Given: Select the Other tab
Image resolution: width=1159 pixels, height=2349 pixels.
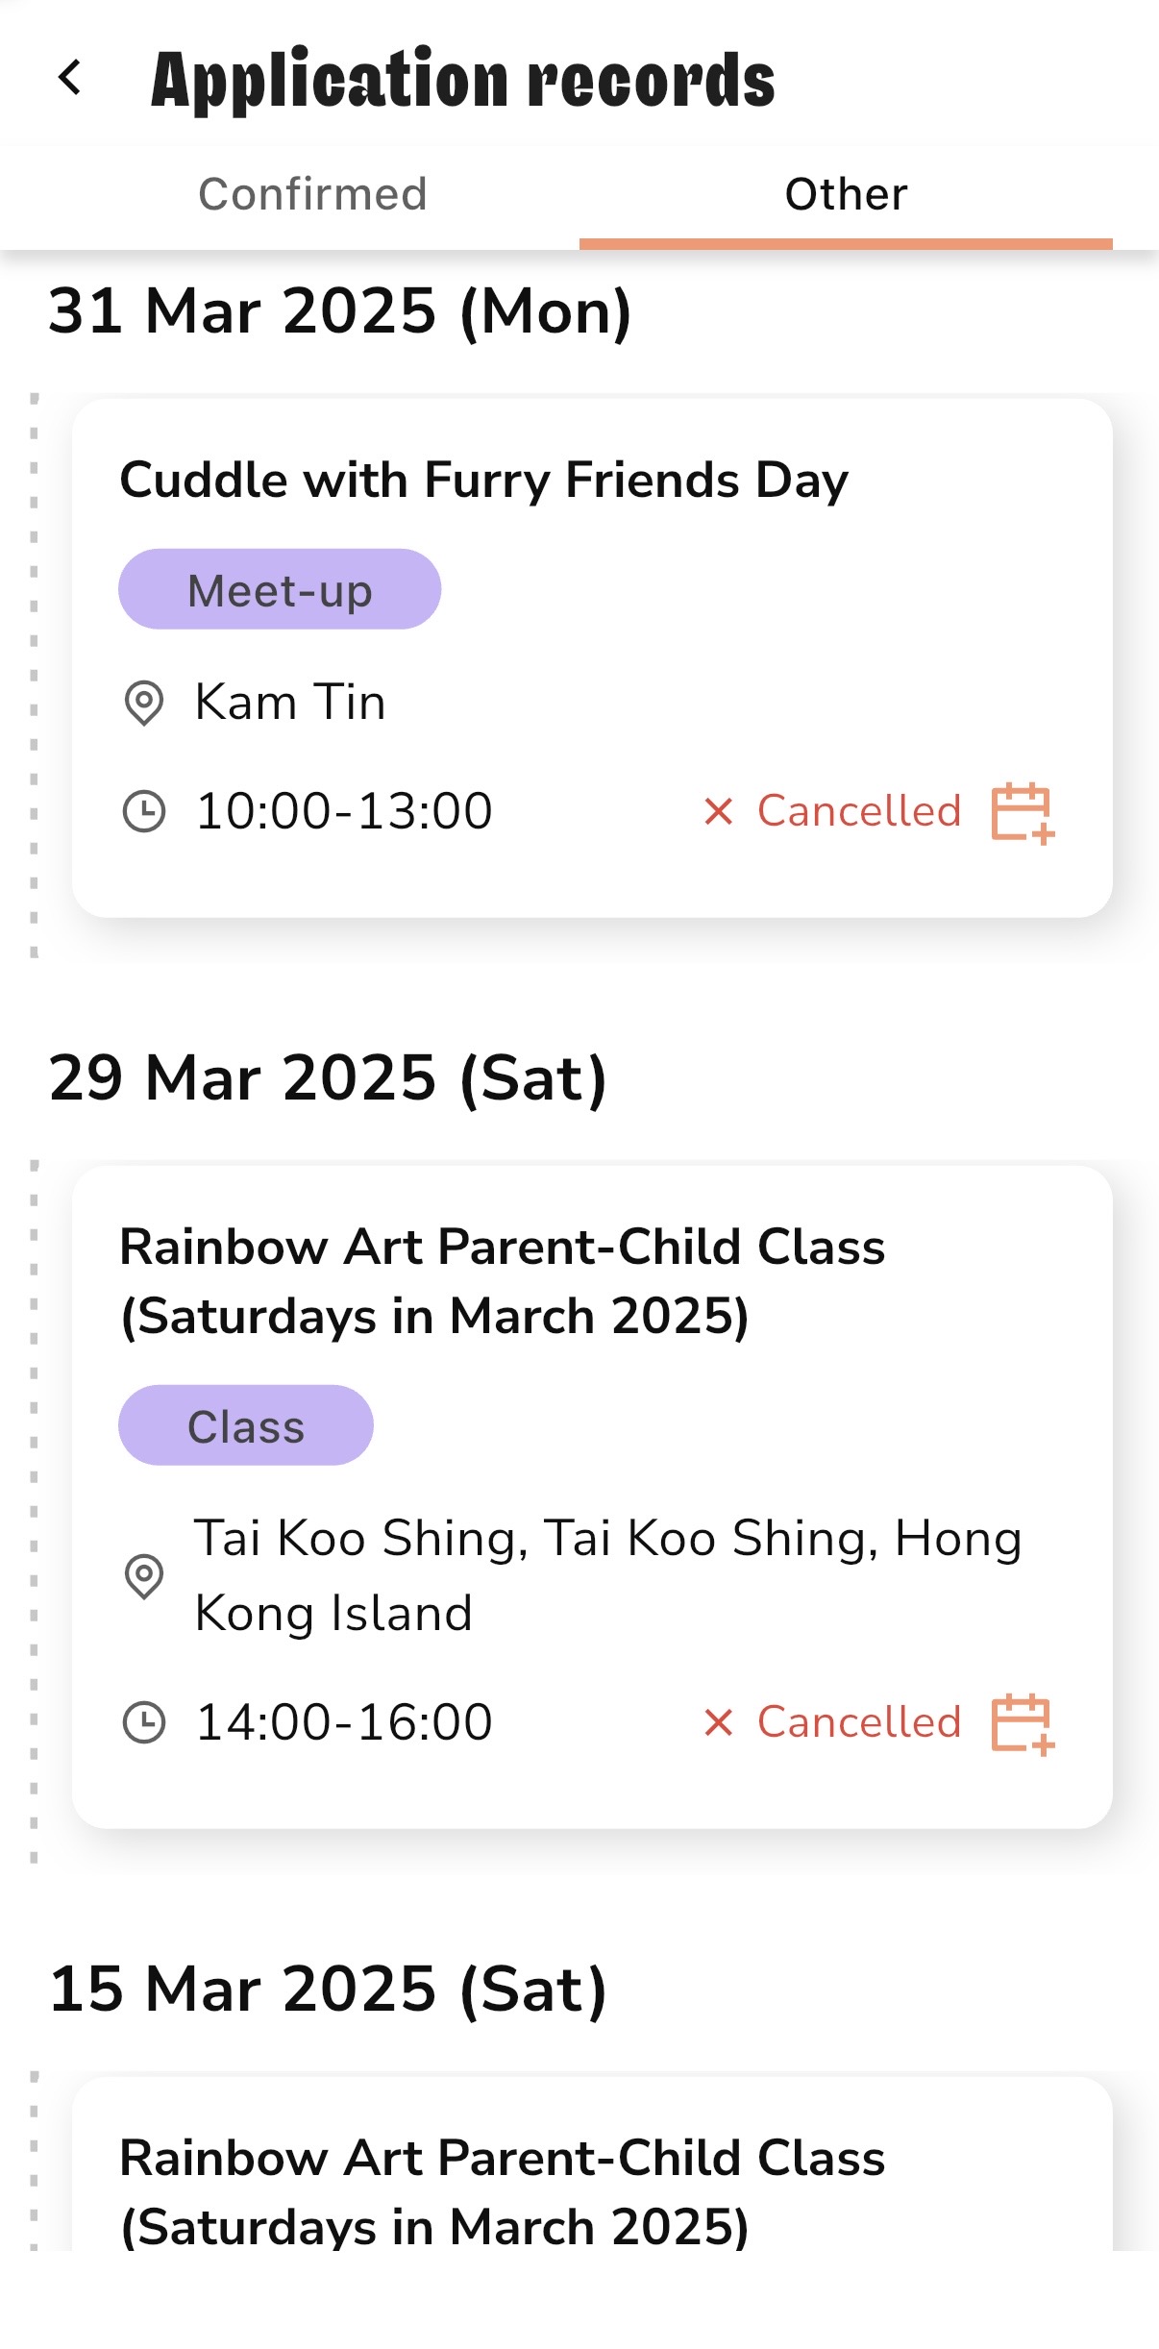Looking at the screenshot, I should click(846, 194).
